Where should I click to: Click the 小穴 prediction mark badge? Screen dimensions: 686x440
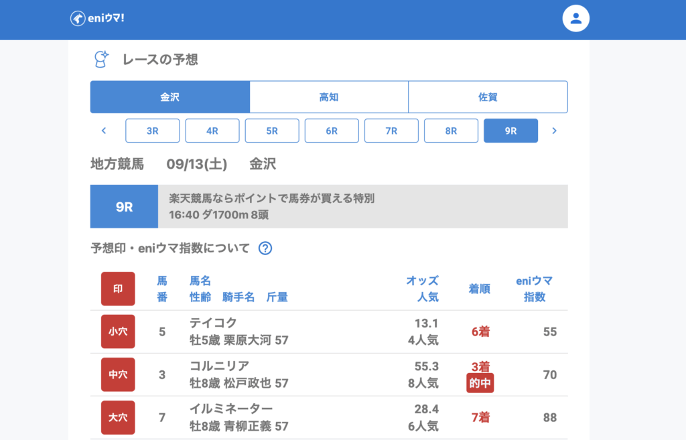(x=118, y=332)
